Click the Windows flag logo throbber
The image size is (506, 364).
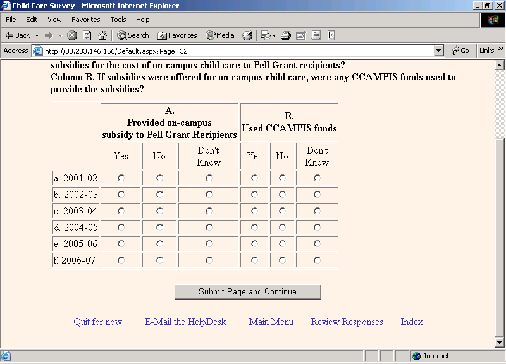coord(493,20)
